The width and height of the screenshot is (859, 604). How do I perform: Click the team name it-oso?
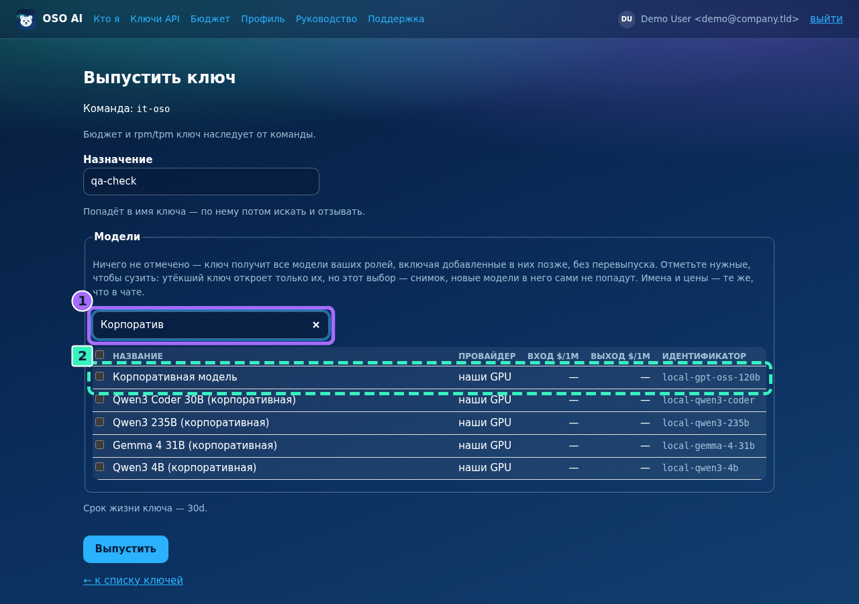pos(153,109)
